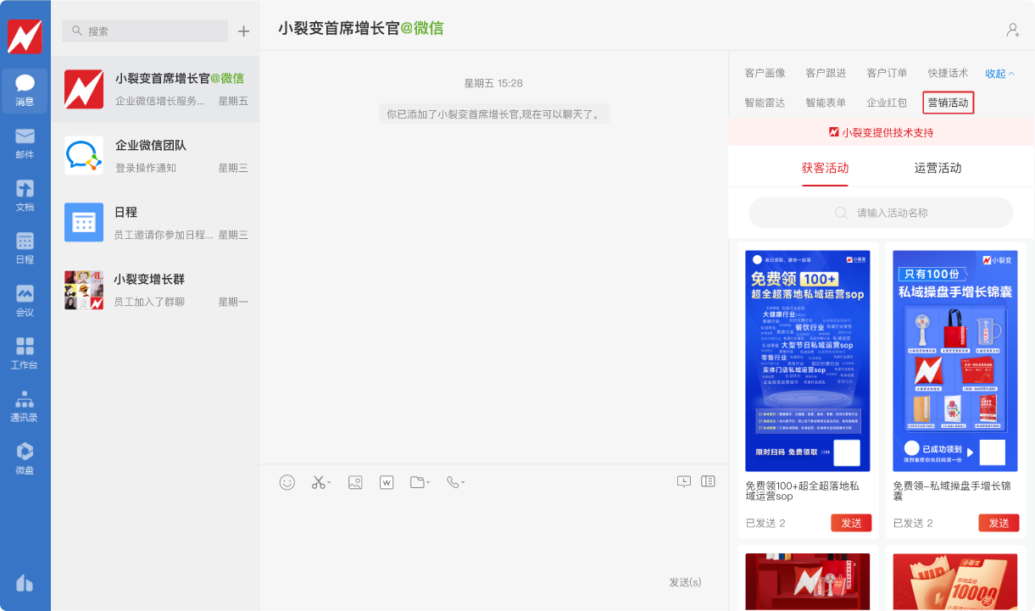This screenshot has width=1035, height=611.
Task: Select the 营销活动 tab
Action: coord(949,103)
